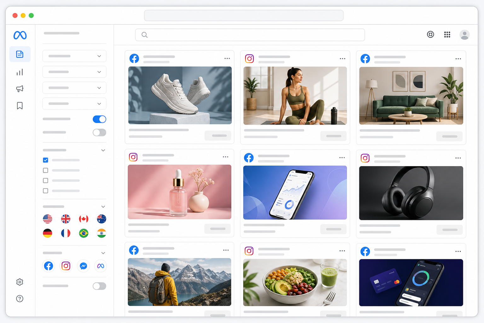The image size is (484, 323).
Task: Collapse the country flags section chevron
Action: [x=103, y=207]
